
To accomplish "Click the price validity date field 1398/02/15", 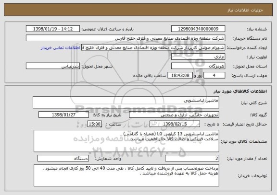I will point(175,124).
